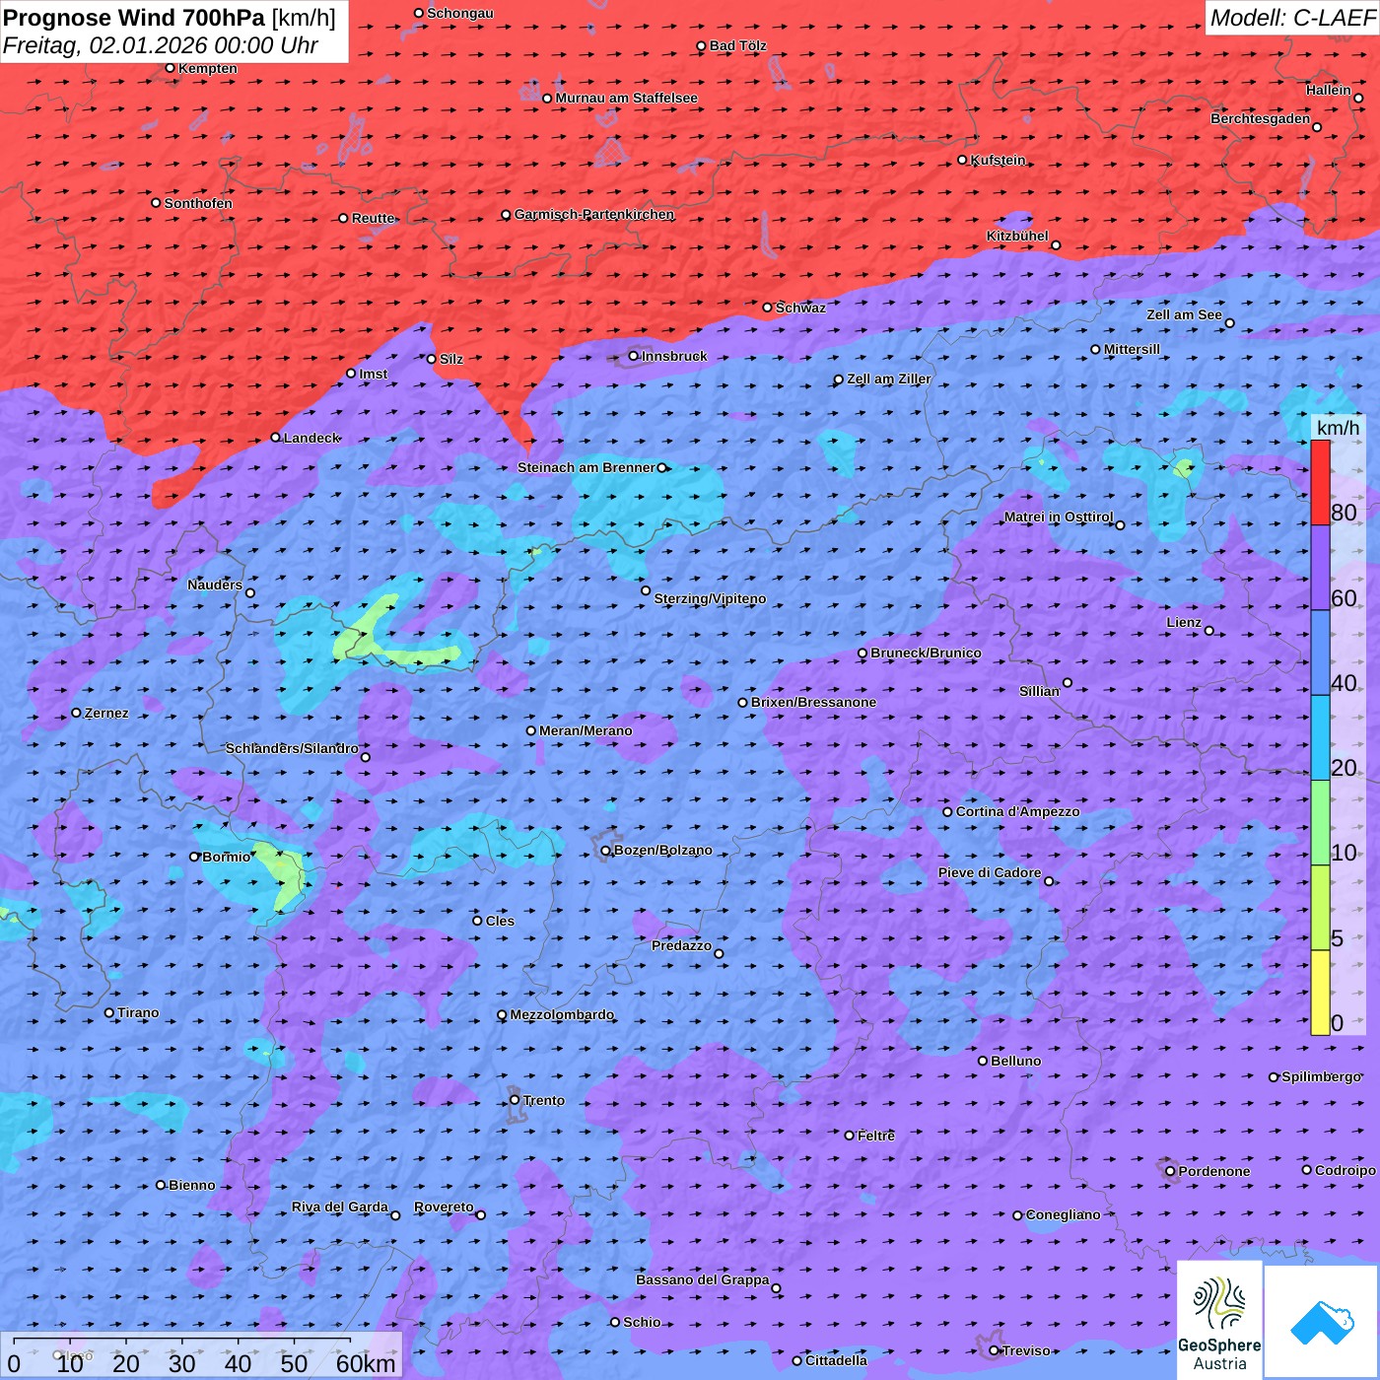Screen dimensions: 1380x1380
Task: Click the Meran/Merano city marker
Action: click(x=531, y=730)
